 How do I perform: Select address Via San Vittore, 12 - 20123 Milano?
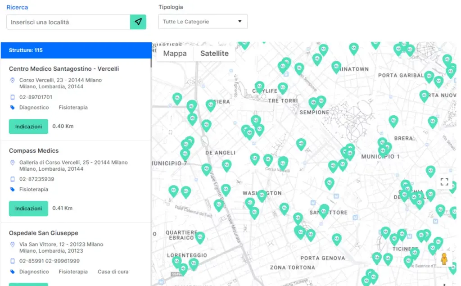(x=61, y=244)
